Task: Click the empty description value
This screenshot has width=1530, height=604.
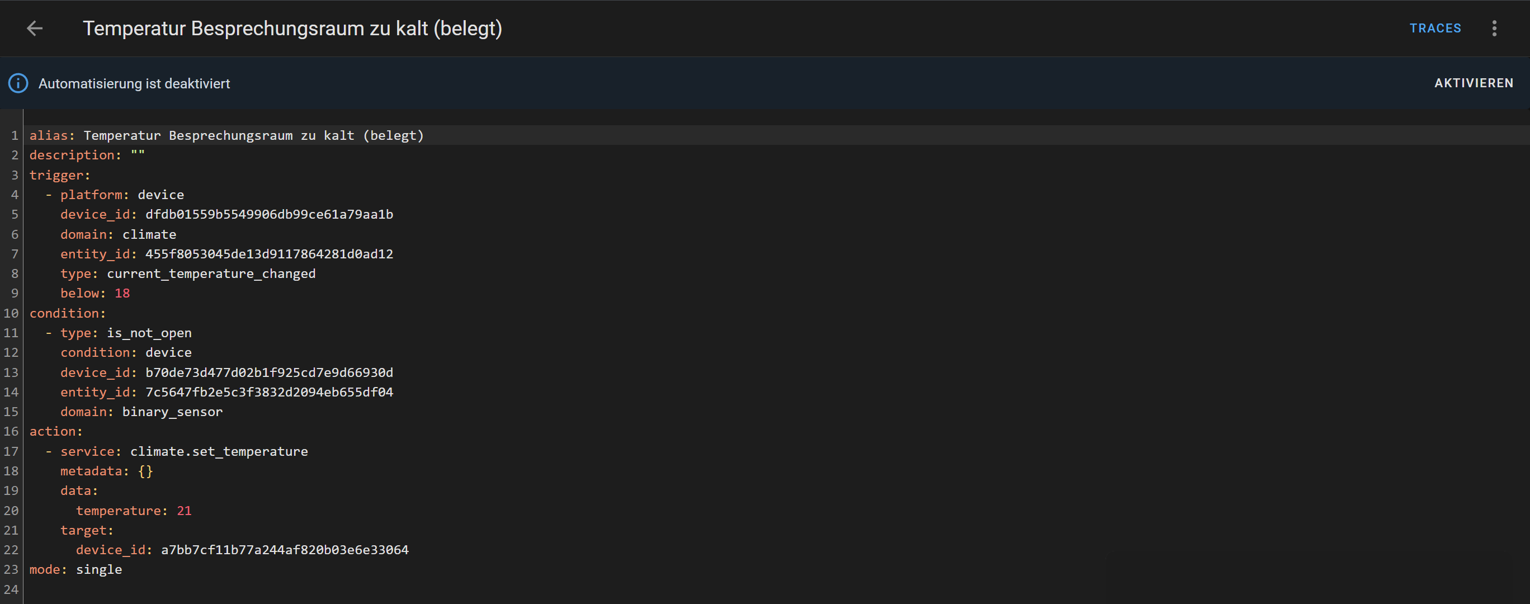Action: click(x=138, y=155)
